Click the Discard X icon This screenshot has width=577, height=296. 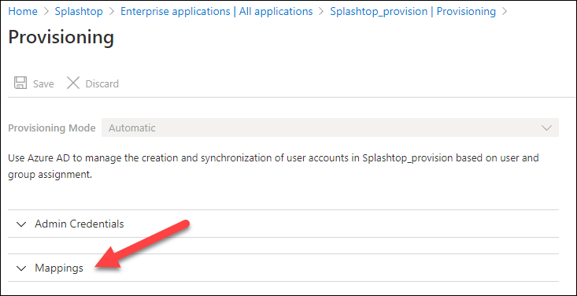pyautogui.click(x=73, y=83)
